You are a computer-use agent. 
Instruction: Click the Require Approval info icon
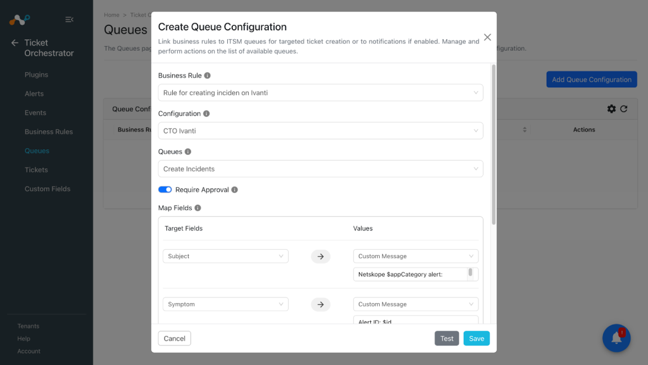coord(235,190)
